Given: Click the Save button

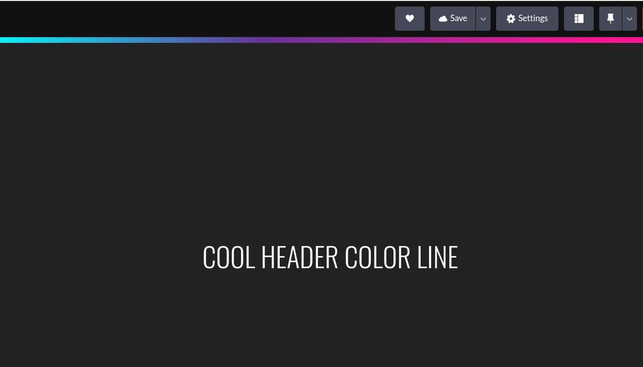Looking at the screenshot, I should pos(453,18).
